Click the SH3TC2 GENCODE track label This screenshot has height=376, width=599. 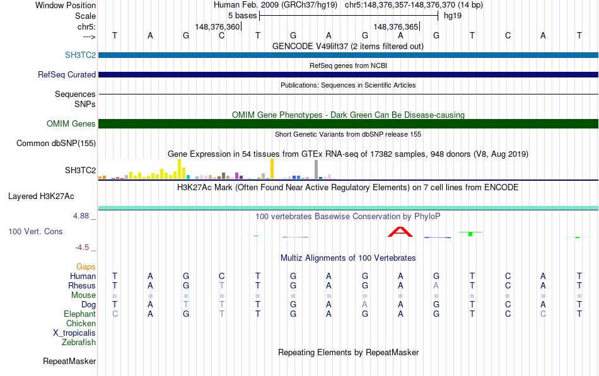click(80, 55)
